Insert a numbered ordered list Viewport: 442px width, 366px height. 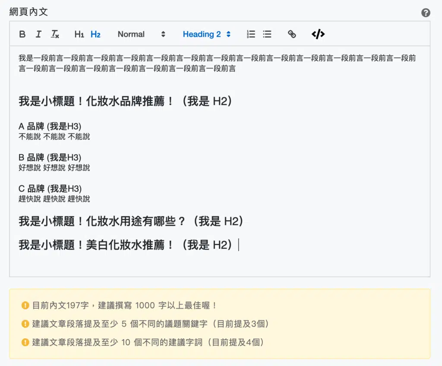(x=251, y=35)
